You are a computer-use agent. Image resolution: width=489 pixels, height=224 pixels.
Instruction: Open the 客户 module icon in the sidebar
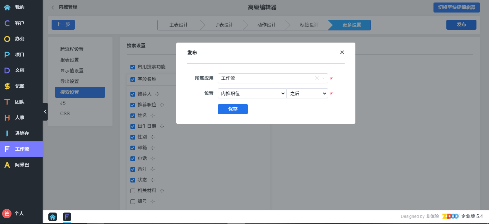click(x=7, y=23)
